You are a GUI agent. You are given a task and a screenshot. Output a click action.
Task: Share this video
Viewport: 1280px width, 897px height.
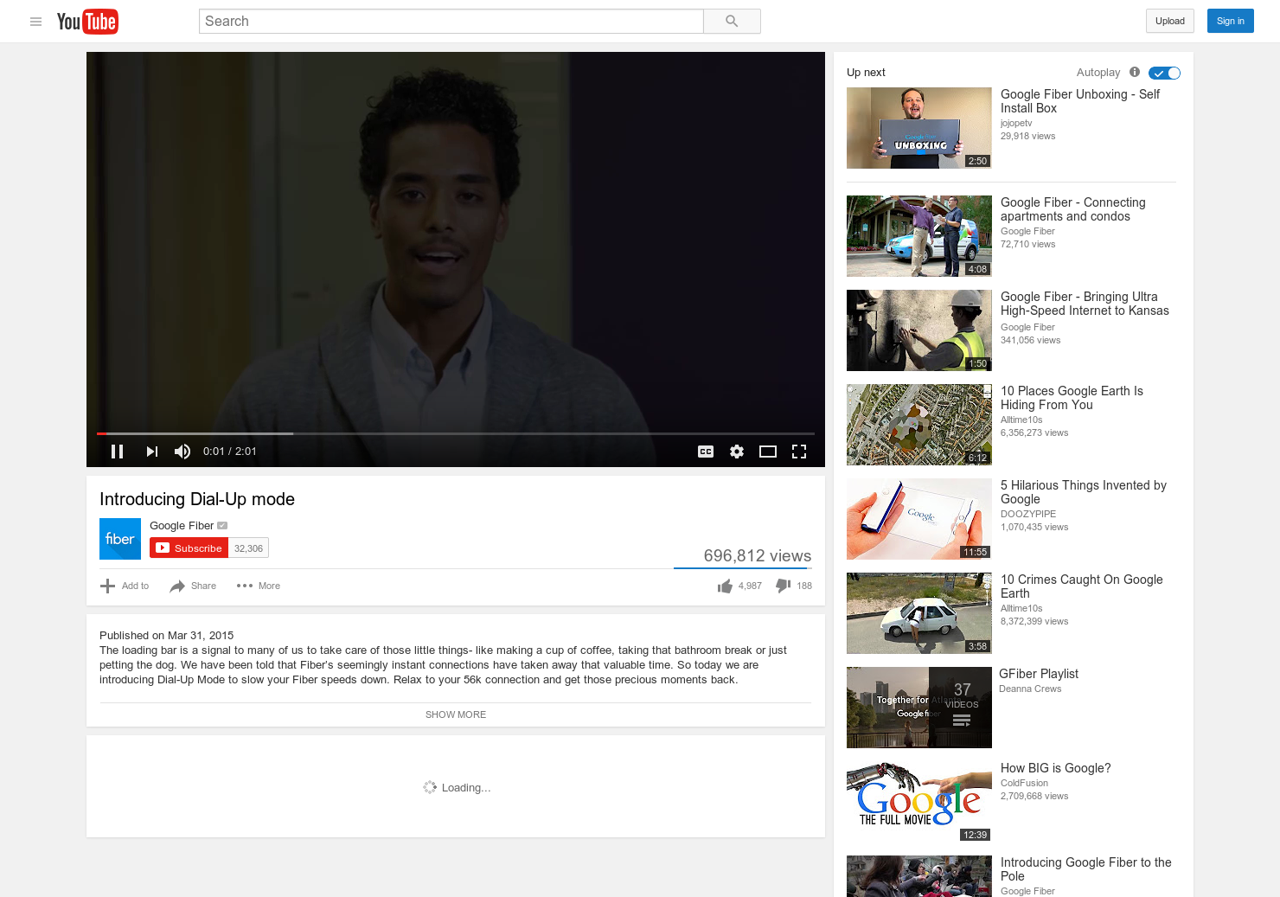pos(193,586)
